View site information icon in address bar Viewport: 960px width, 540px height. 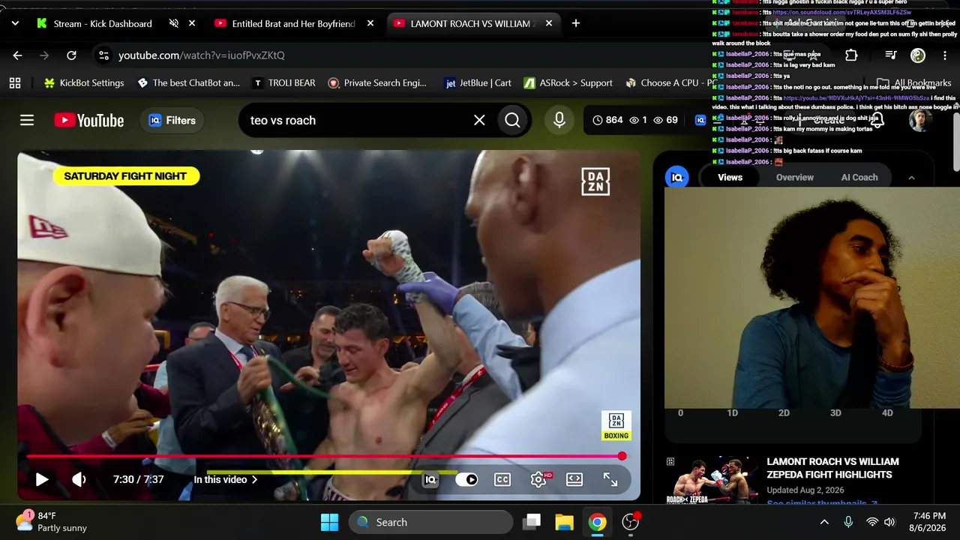coord(103,55)
